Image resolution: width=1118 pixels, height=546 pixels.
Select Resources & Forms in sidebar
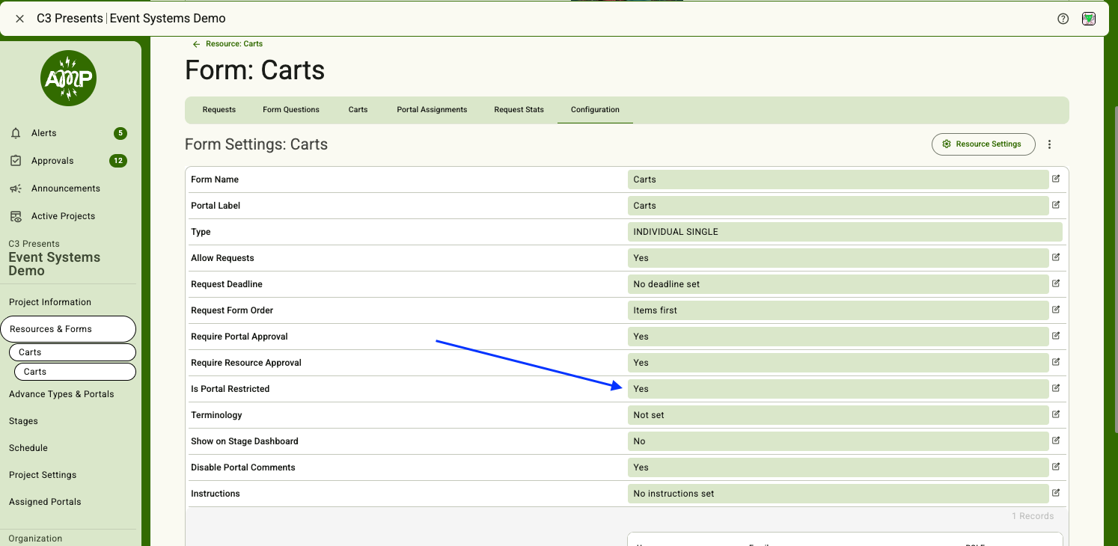[68, 329]
